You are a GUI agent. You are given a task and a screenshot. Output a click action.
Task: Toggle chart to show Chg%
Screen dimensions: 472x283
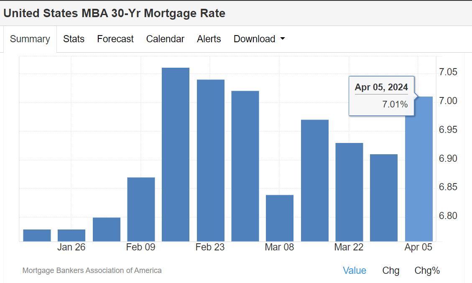[427, 270]
